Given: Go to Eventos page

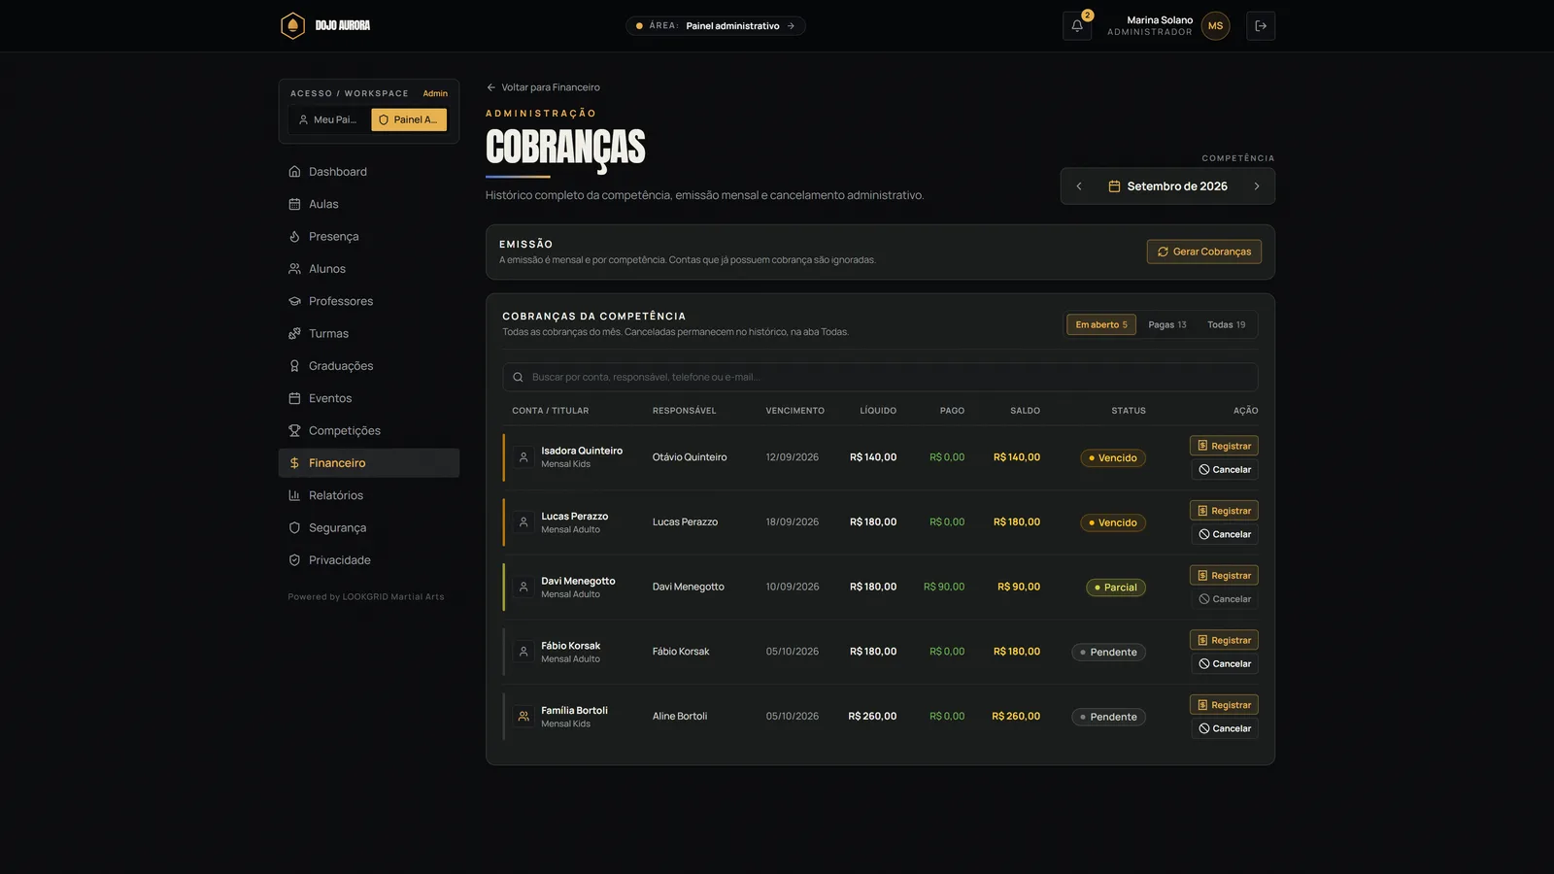Looking at the screenshot, I should (x=369, y=398).
